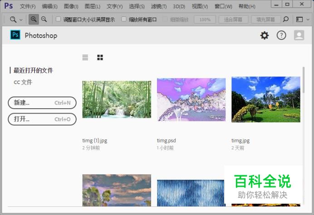
Task: Open the 图像(I) menu
Action: (71, 6)
